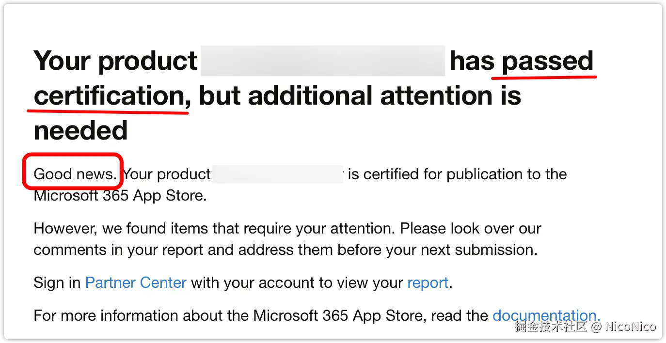Click the 'NicoNico' watermark name
The image size is (666, 343).
coord(631,327)
